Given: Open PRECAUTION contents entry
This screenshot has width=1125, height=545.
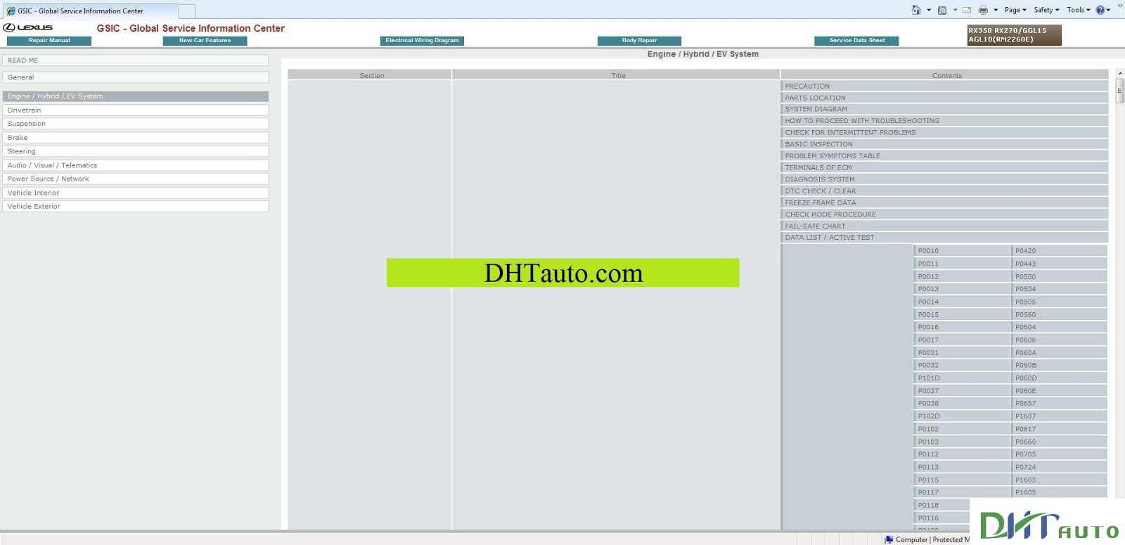Looking at the screenshot, I should click(x=944, y=86).
